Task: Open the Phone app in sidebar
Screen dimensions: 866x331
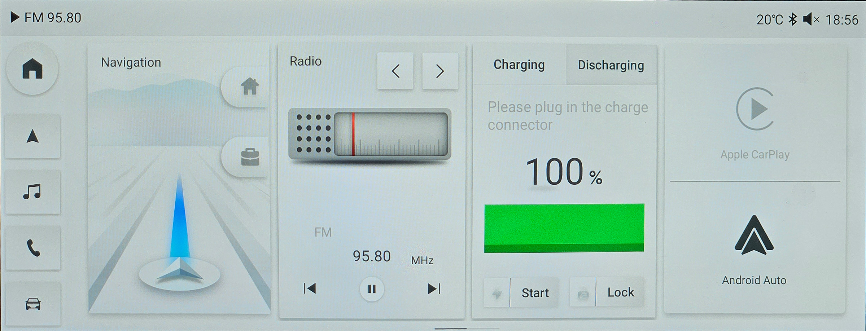Action: tap(32, 248)
